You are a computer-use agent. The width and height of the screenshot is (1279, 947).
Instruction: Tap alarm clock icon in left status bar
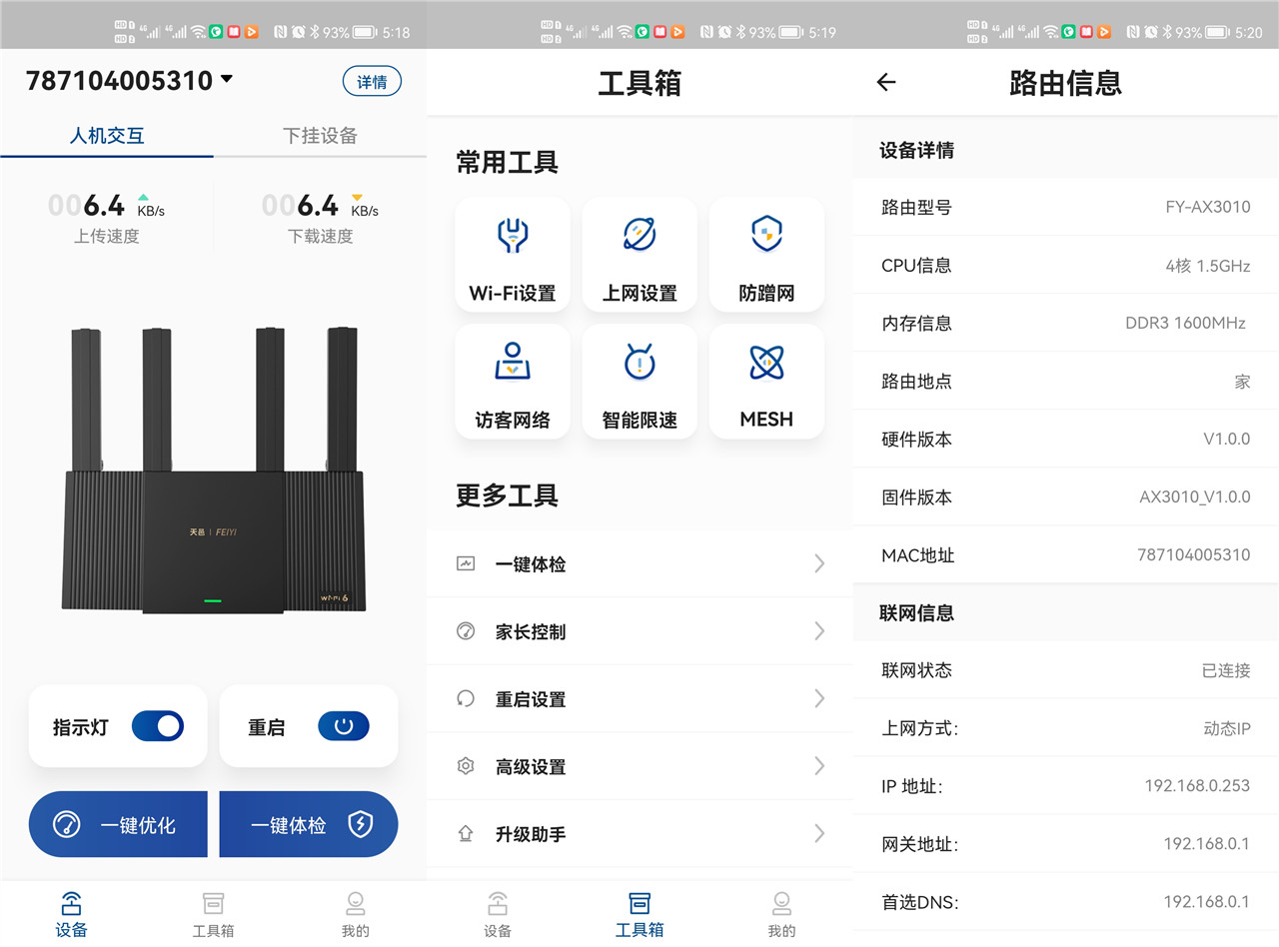coord(298,32)
